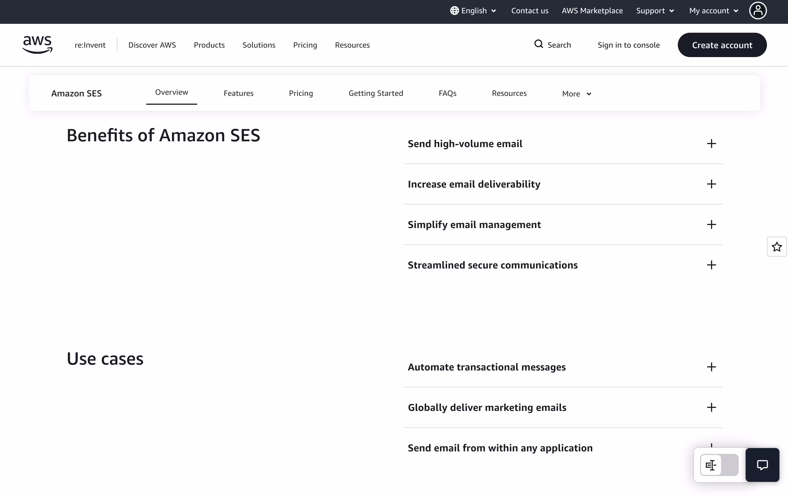Open the account avatar icon at top right
This screenshot has height=496, width=788.
coord(758,11)
